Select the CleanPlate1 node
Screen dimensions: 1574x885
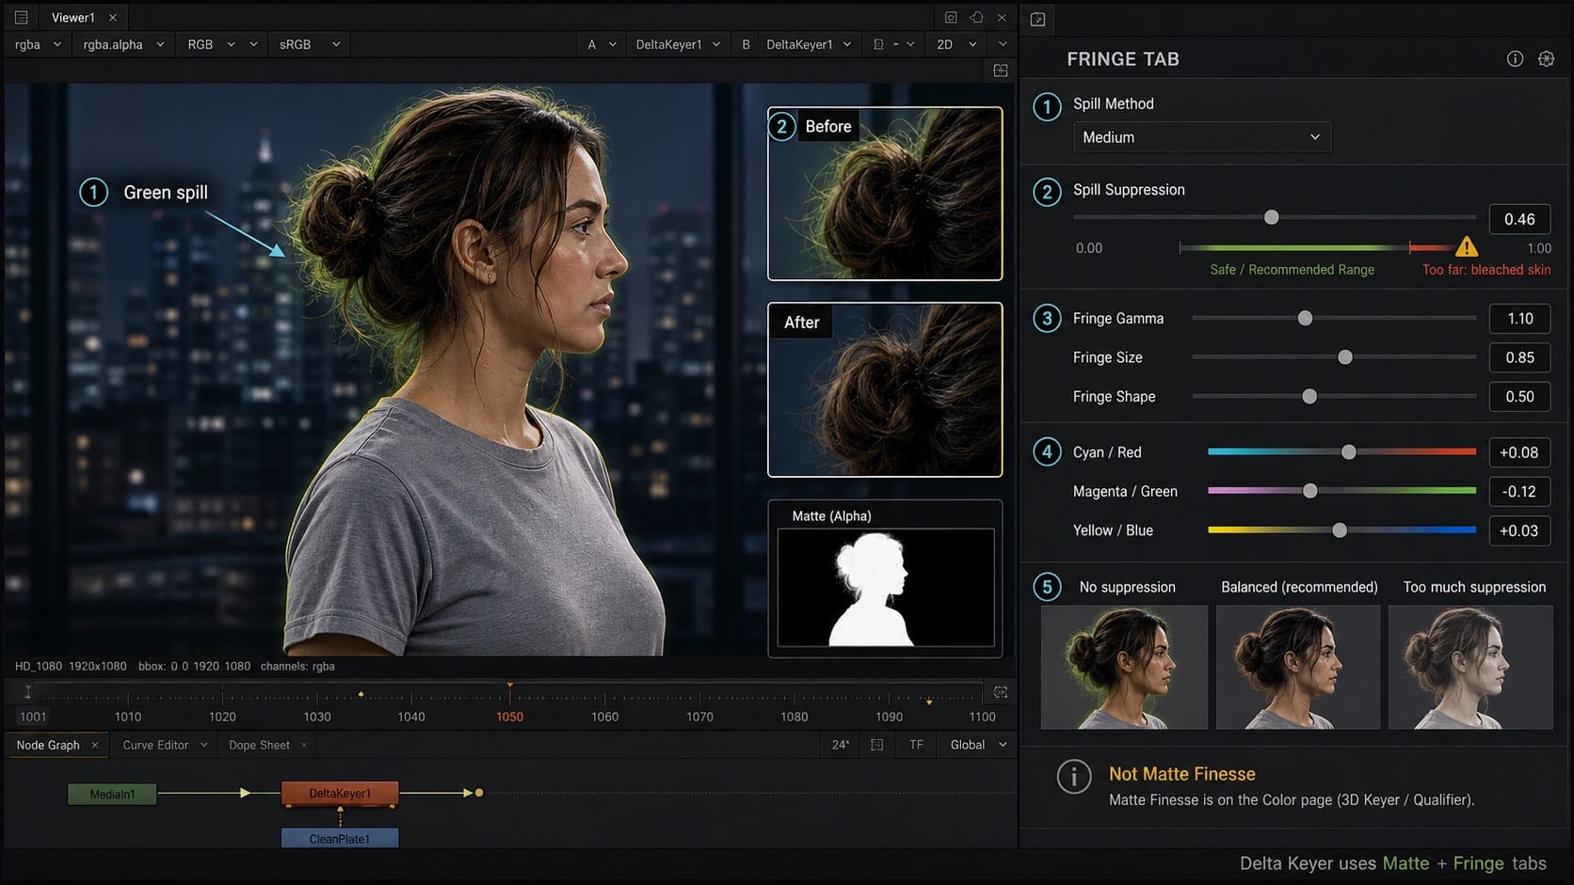tap(340, 838)
